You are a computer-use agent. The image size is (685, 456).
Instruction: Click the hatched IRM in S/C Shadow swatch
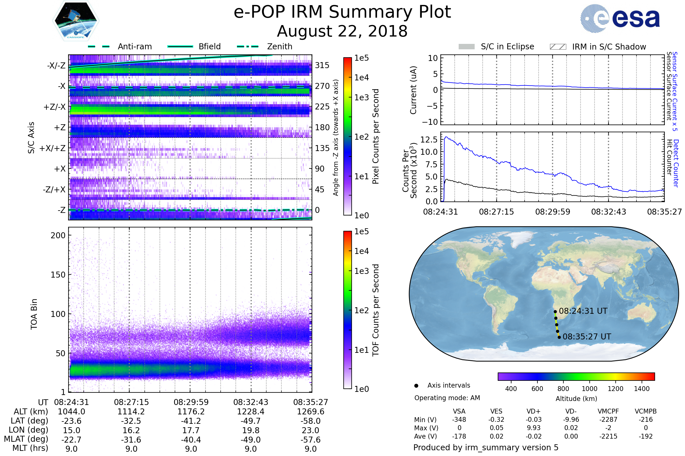tap(558, 47)
